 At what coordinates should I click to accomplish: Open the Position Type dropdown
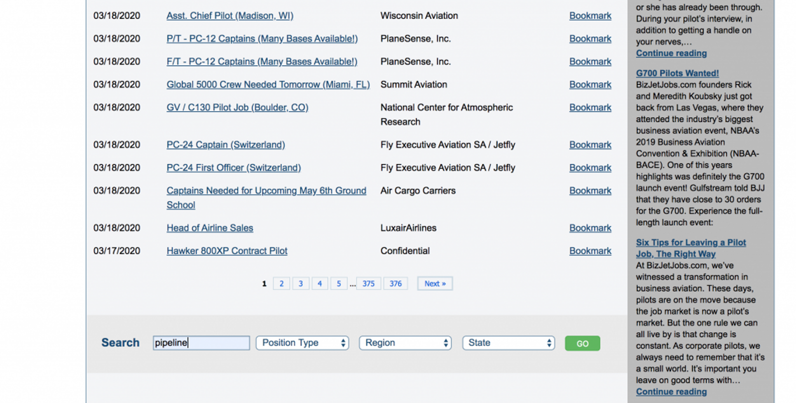302,343
